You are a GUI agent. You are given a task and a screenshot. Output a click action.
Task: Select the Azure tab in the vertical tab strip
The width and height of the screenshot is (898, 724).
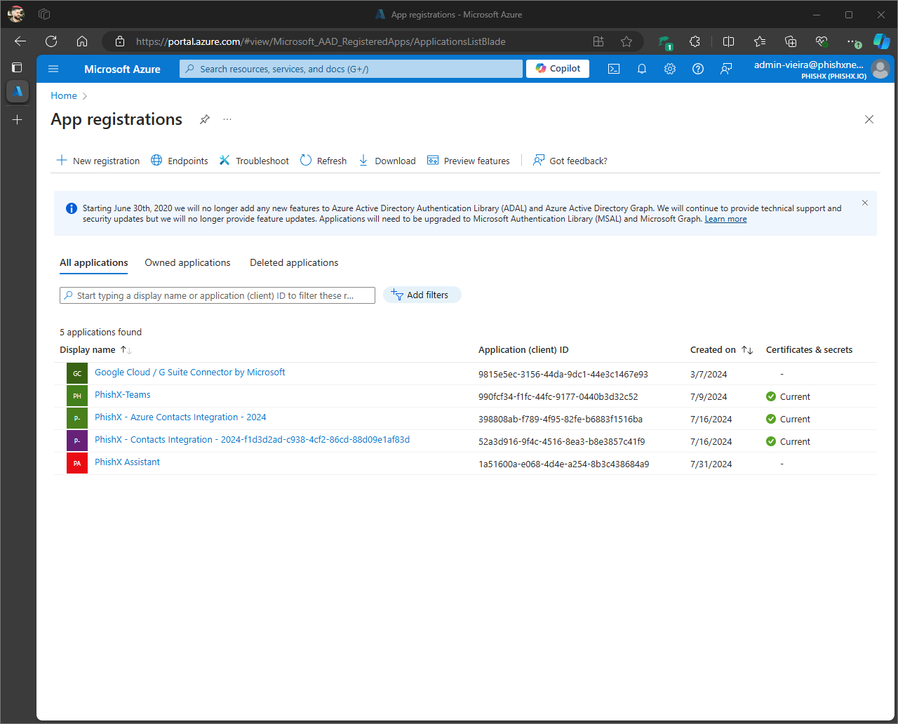(x=18, y=91)
